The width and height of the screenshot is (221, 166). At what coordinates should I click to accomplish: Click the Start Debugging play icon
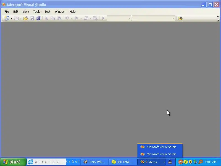coord(103,18)
